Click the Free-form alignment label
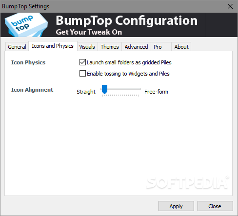Image resolution: width=238 pixels, height=216 pixels. pos(156,92)
